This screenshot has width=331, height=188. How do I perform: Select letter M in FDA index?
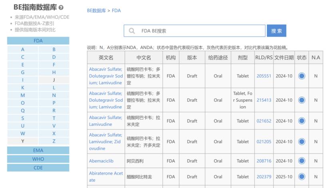[23, 95]
